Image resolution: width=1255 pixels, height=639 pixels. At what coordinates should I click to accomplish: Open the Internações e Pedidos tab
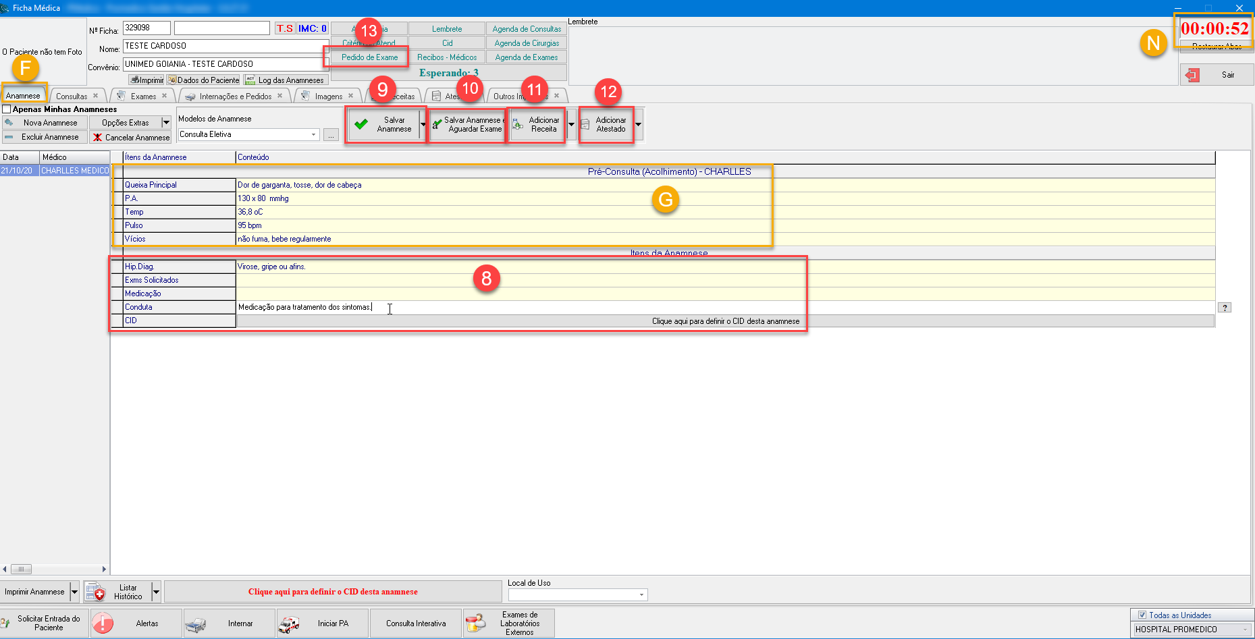(x=235, y=96)
